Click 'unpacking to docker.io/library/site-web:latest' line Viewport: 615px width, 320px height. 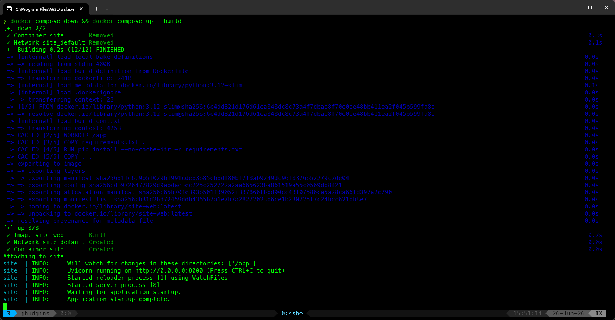coord(100,214)
